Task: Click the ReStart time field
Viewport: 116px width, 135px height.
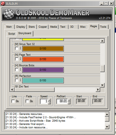Action: [62, 101]
